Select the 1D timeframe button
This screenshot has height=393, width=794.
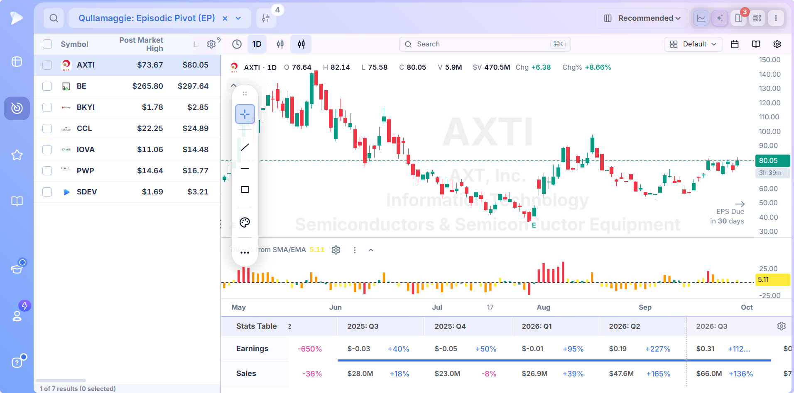[x=257, y=44]
